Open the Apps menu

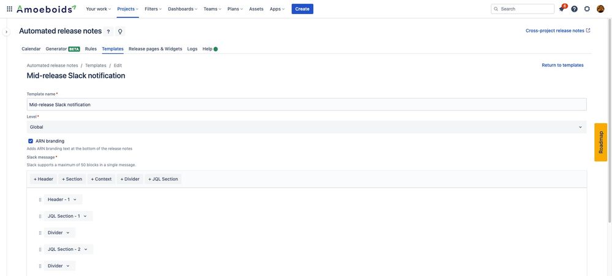pyautogui.click(x=277, y=9)
